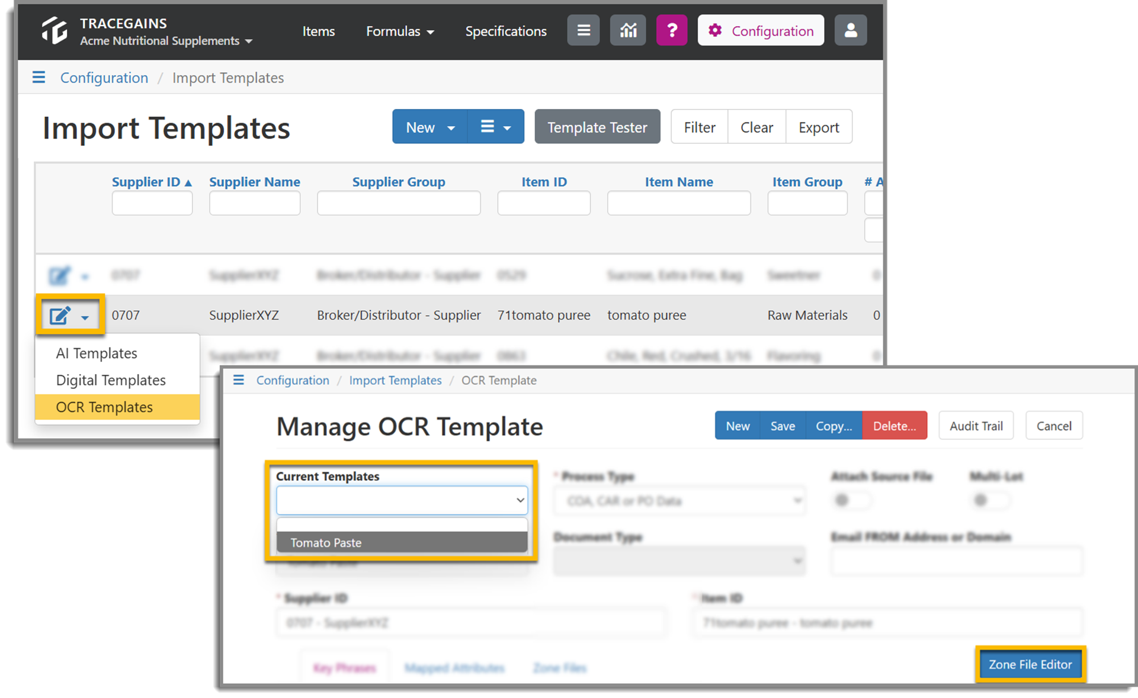Open the Zone File Editor
Image resolution: width=1138 pixels, height=698 pixels.
click(x=1030, y=664)
